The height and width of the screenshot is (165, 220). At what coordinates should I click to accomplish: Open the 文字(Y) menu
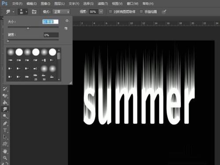(74, 4)
